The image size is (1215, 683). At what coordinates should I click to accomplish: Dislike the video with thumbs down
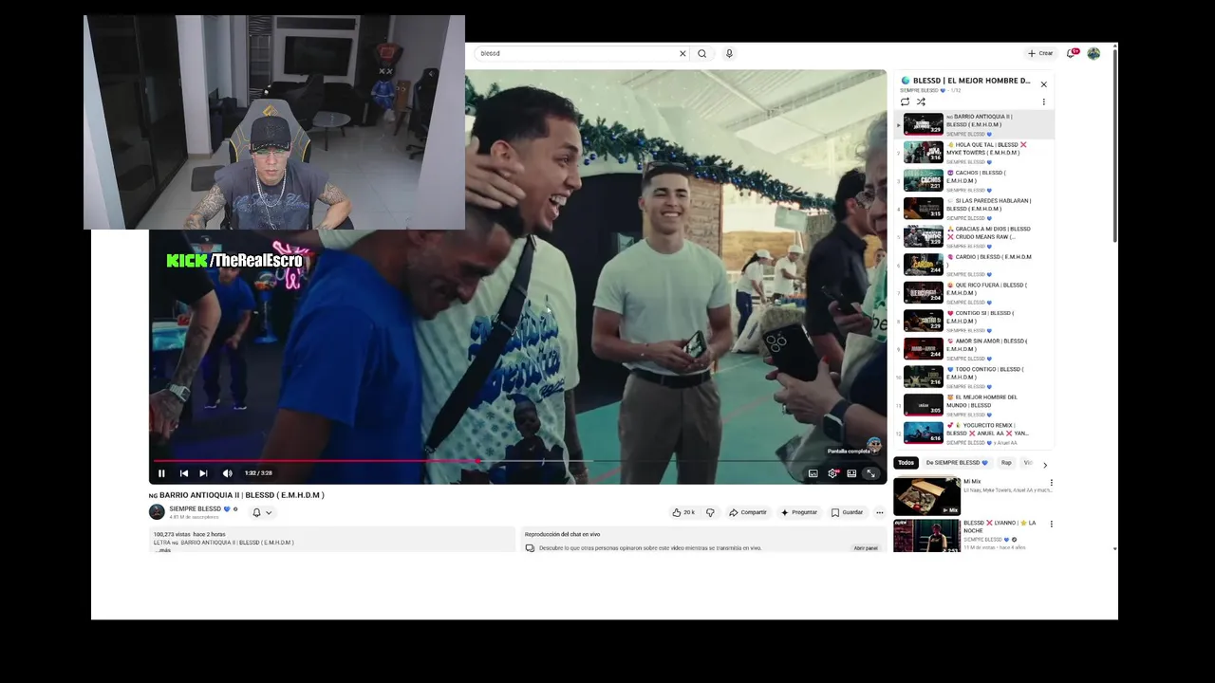point(710,512)
